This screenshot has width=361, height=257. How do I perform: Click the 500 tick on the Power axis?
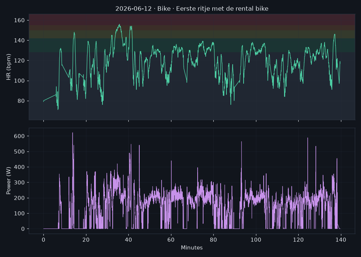tap(20, 151)
